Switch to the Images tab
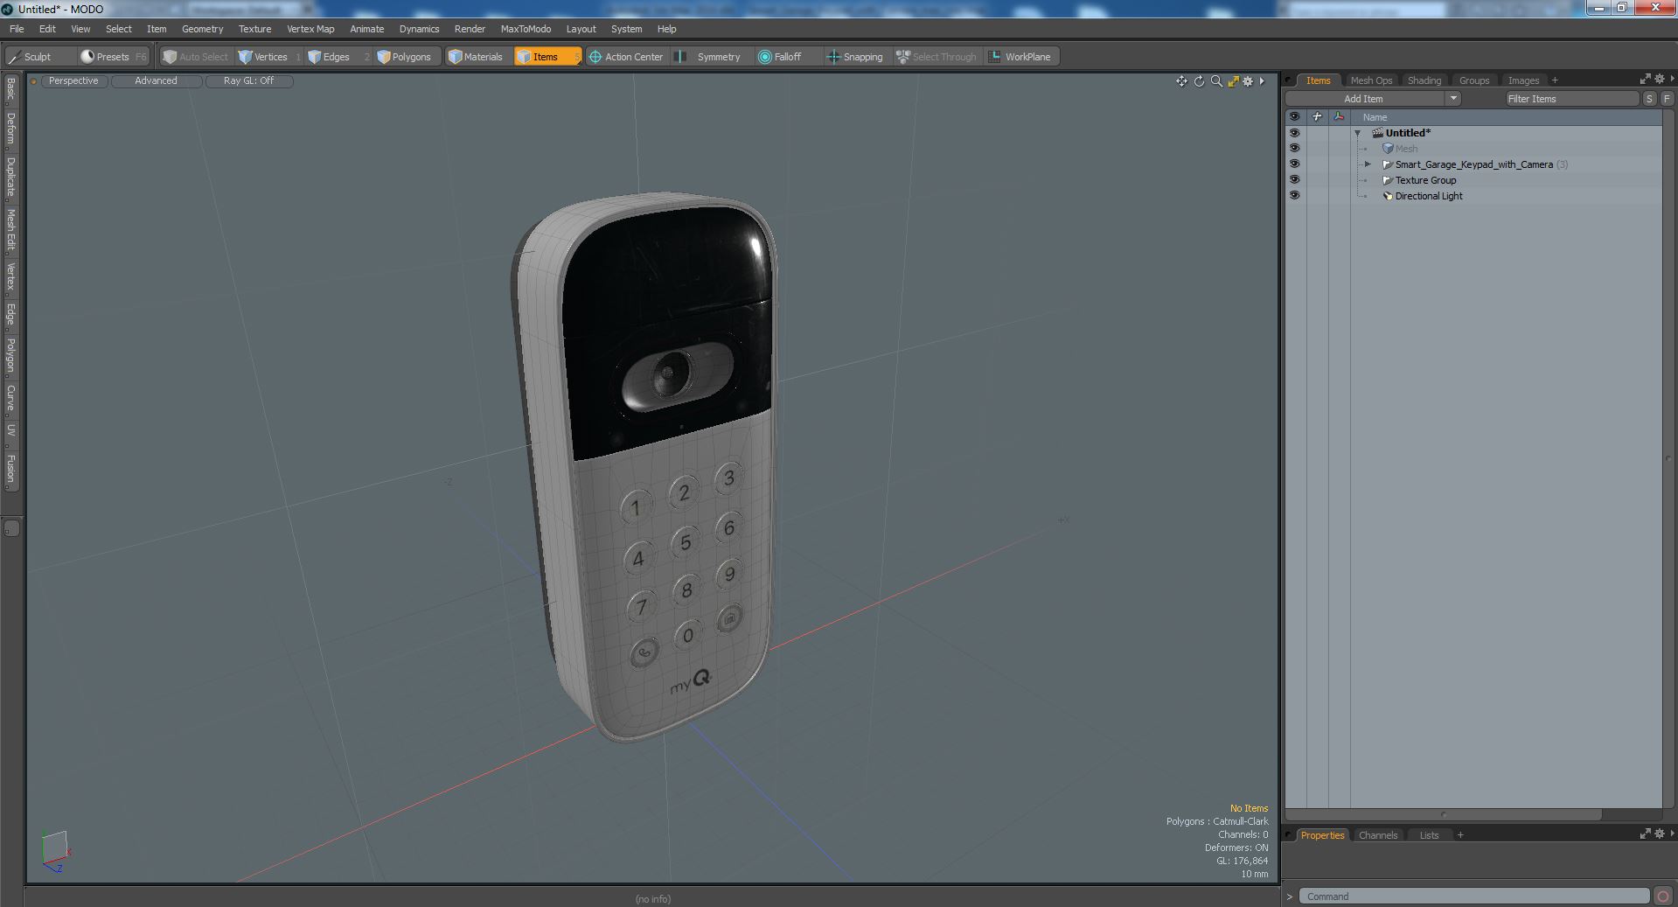Viewport: 1678px width, 907px height. pyautogui.click(x=1523, y=80)
